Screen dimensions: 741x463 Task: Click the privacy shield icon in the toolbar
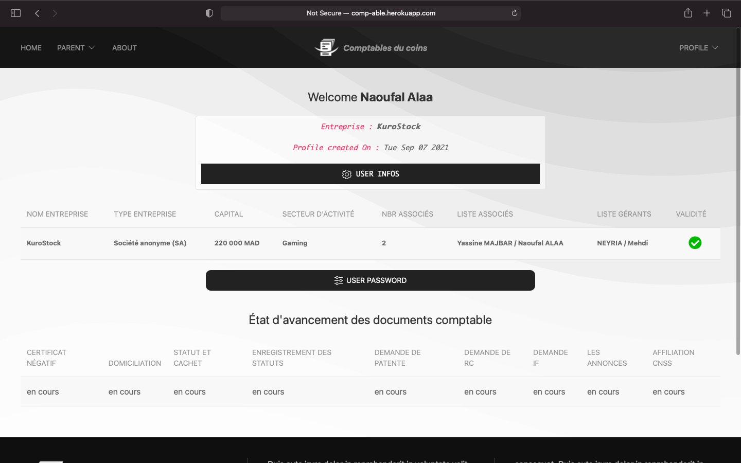tap(209, 13)
